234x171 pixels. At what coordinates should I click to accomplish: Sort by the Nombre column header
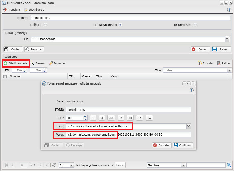15,76
